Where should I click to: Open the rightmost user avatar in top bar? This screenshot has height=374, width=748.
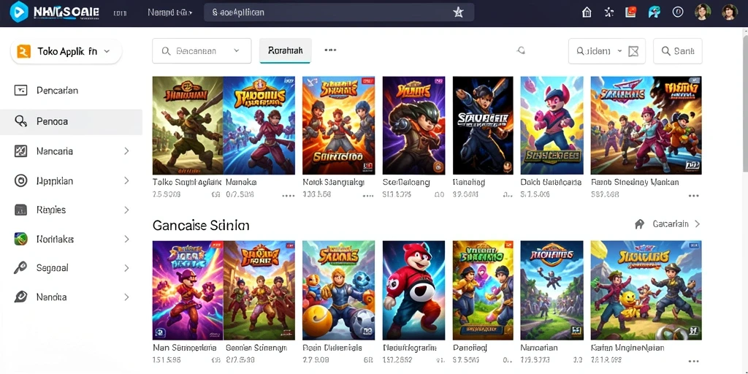730,12
